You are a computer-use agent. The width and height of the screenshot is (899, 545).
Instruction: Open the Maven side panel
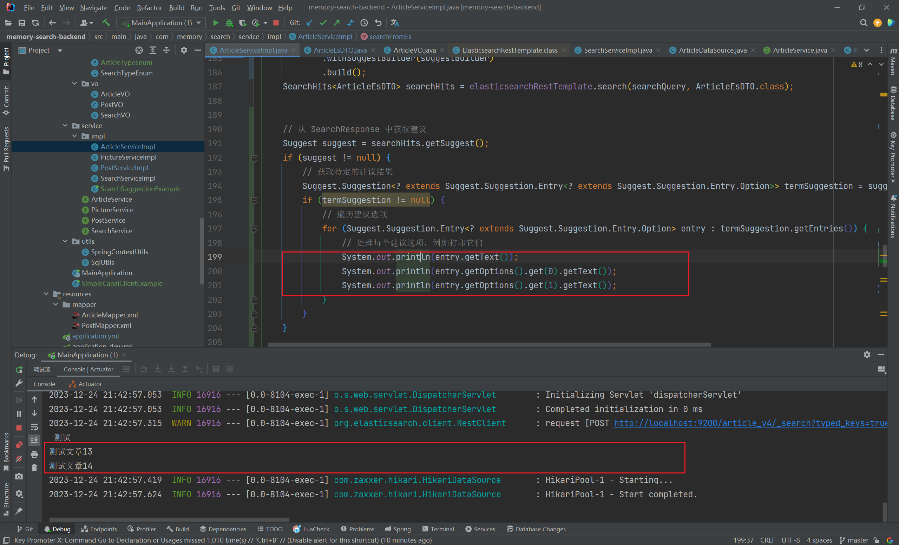coord(893,61)
